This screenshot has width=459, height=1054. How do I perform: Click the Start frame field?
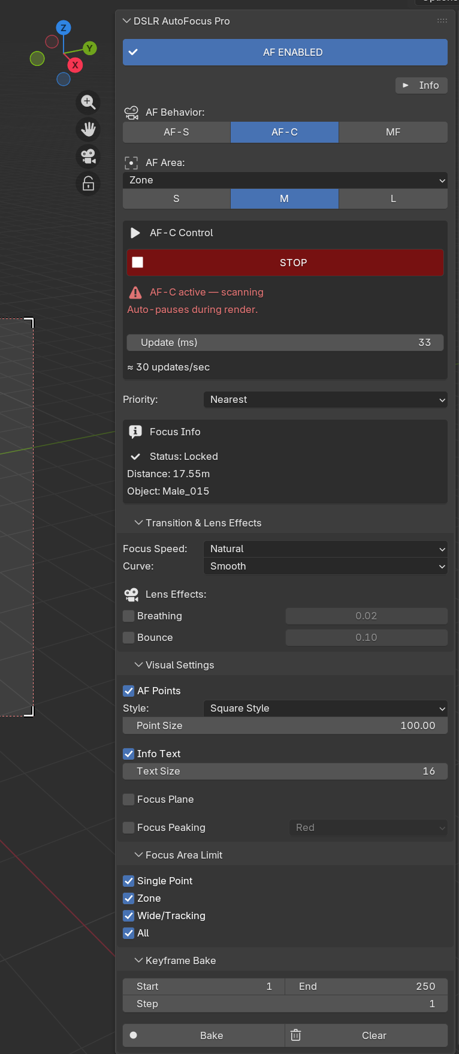tap(203, 986)
